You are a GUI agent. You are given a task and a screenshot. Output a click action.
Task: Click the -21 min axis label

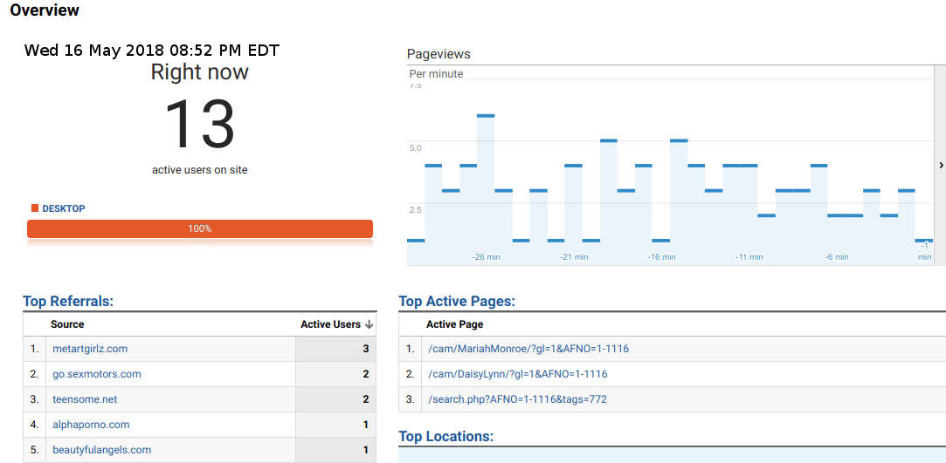coord(574,256)
